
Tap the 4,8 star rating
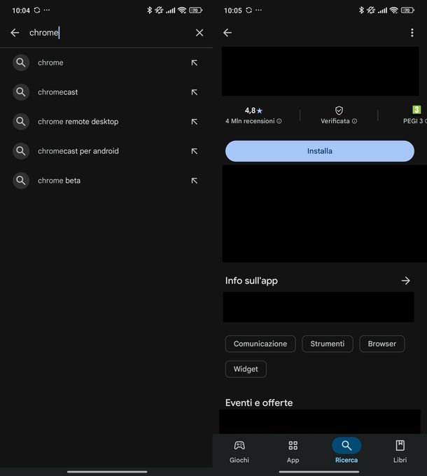pos(253,111)
